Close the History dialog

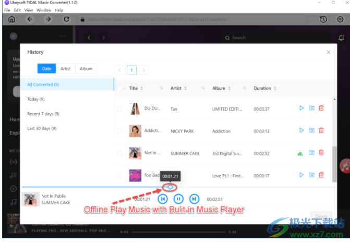coord(328,52)
